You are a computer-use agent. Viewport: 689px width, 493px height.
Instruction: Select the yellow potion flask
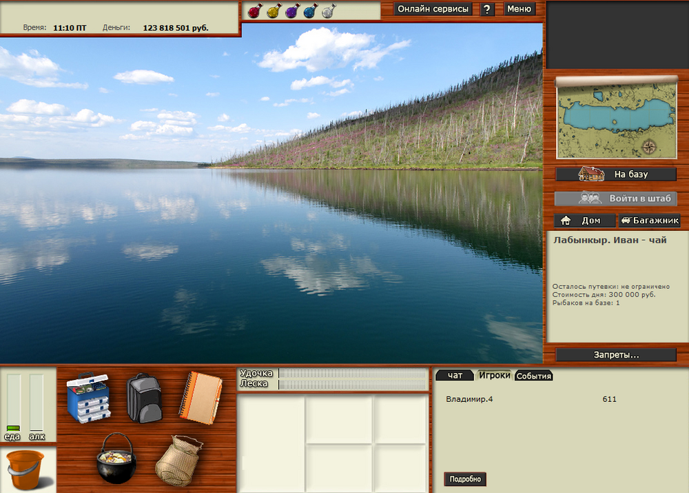tap(273, 11)
